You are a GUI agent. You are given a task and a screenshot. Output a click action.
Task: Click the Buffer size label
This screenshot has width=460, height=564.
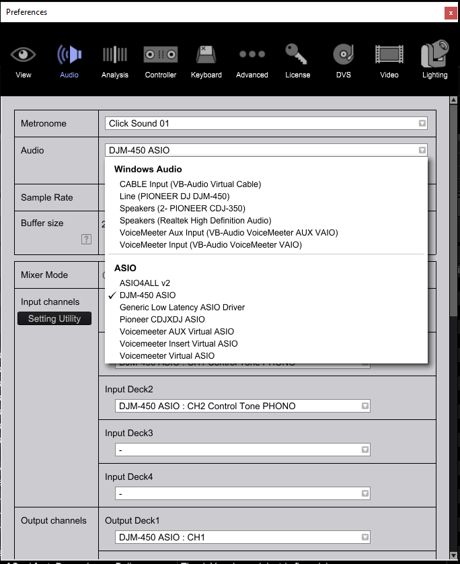(x=42, y=223)
